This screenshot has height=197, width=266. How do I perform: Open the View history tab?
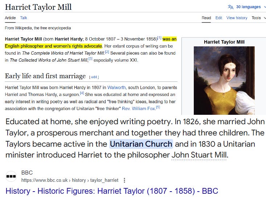pyautogui.click(x=237, y=18)
